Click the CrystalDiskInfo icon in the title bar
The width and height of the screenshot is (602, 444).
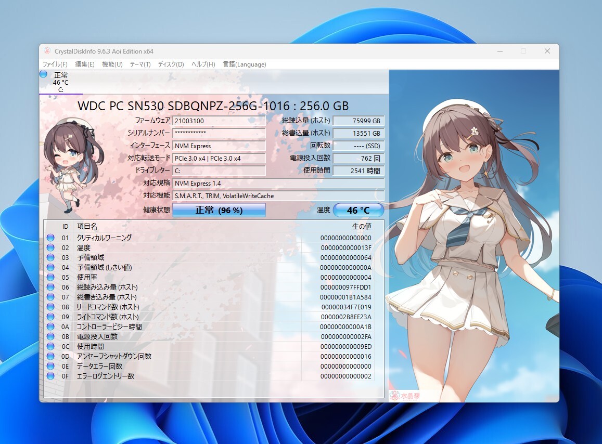(47, 51)
